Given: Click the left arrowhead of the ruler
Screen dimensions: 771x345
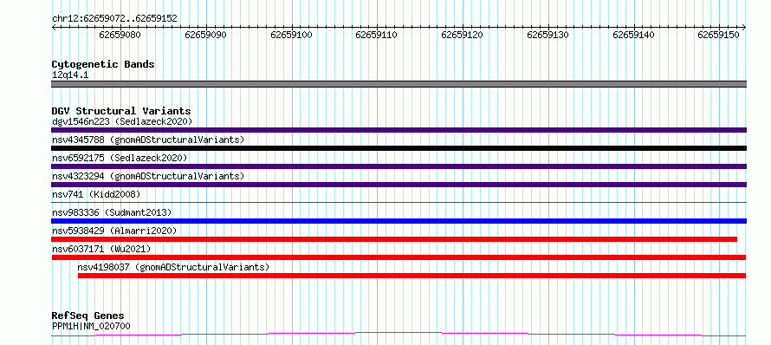Looking at the screenshot, I should [54, 28].
